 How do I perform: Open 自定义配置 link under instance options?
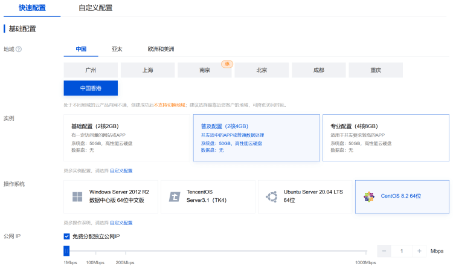pos(121,170)
